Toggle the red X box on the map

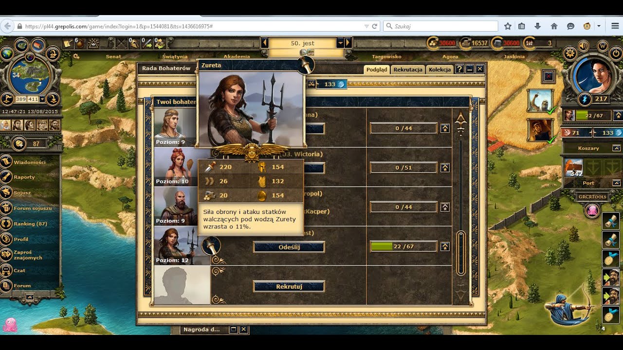[x=549, y=76]
